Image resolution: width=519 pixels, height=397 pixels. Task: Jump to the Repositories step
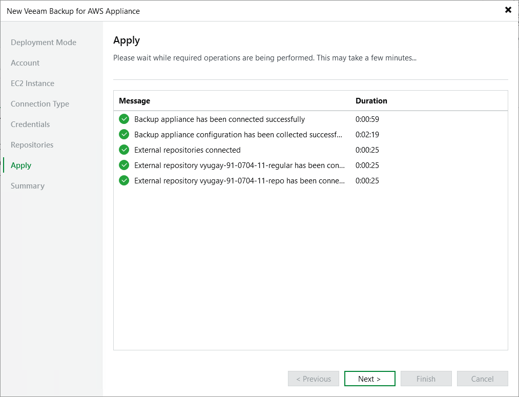(x=32, y=145)
